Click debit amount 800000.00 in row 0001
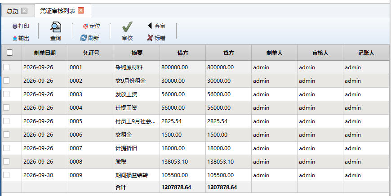This screenshot has height=196, width=391. click(183, 67)
